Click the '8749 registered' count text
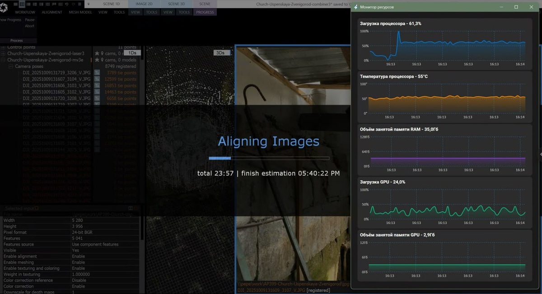 click(x=120, y=66)
